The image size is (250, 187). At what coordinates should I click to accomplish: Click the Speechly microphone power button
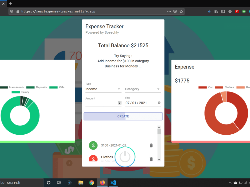(125, 157)
